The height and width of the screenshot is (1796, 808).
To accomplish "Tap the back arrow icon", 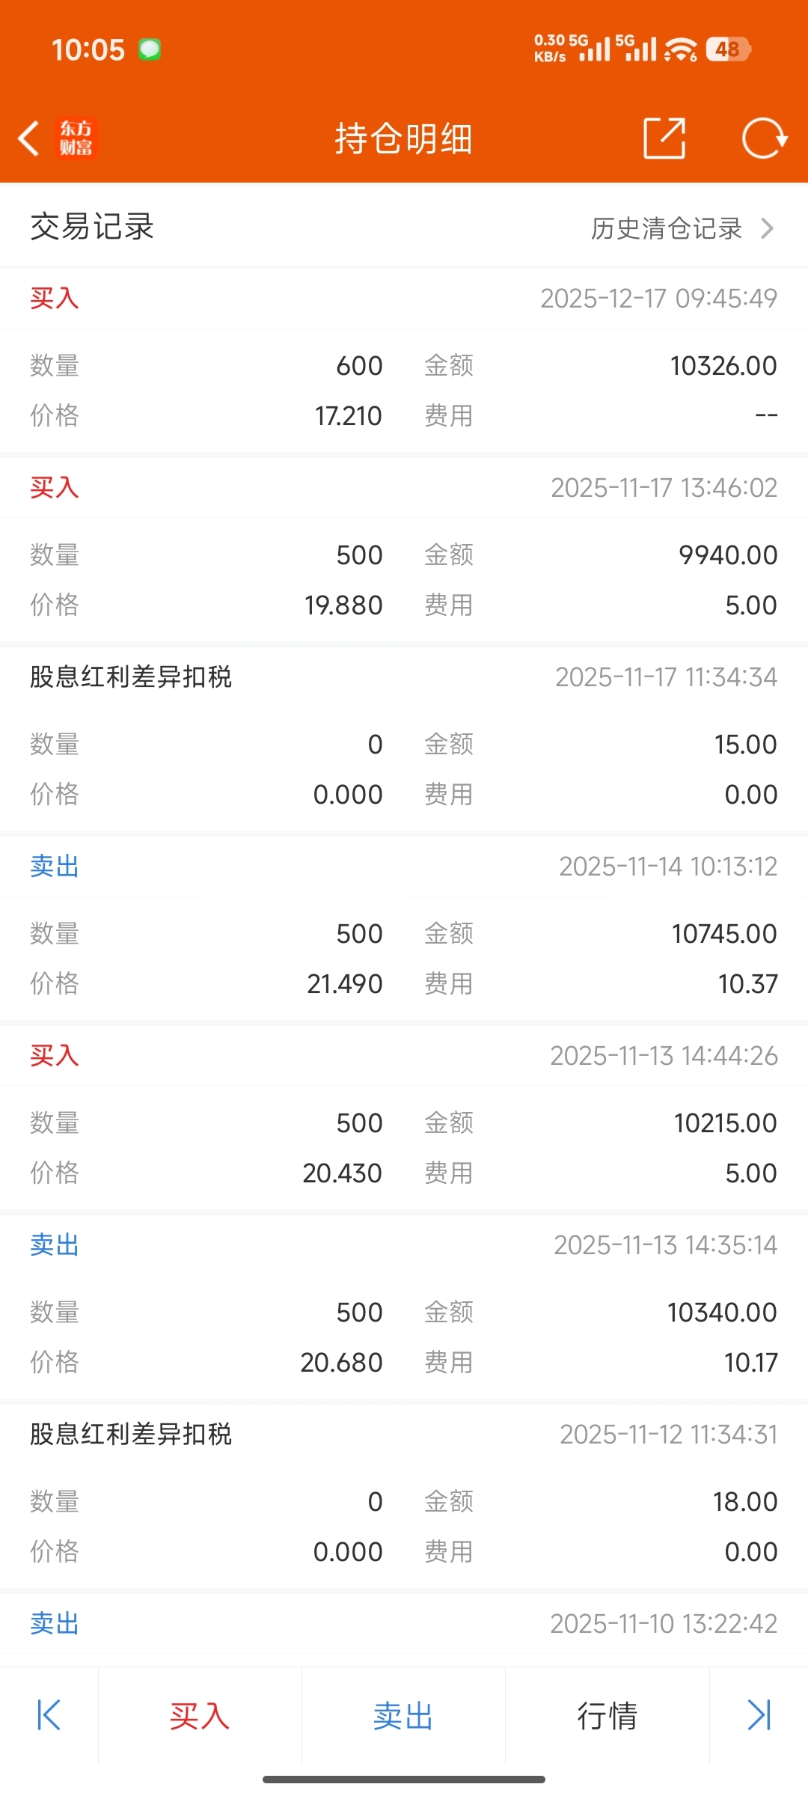I will click(28, 138).
